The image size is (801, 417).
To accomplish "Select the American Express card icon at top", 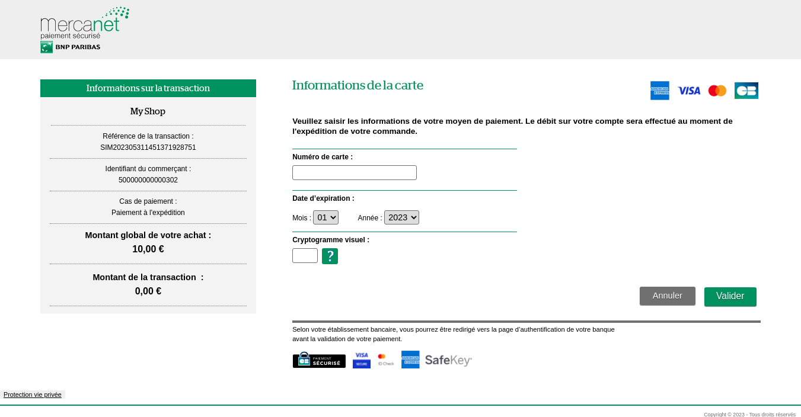I will click(x=659, y=91).
